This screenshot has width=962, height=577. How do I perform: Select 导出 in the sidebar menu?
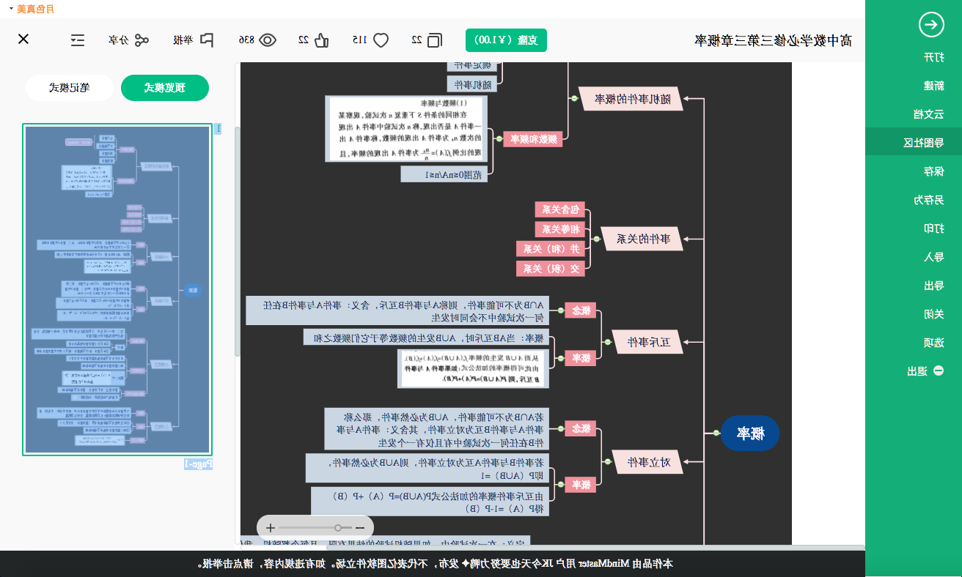(x=933, y=286)
